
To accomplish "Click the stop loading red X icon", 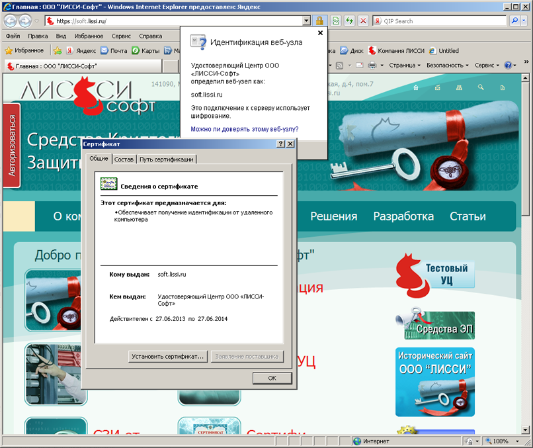I will pyautogui.click(x=363, y=21).
